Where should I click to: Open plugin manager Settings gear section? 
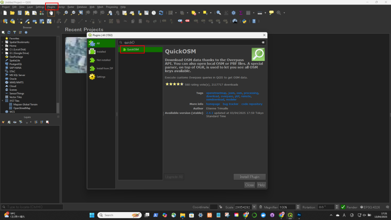point(101,77)
